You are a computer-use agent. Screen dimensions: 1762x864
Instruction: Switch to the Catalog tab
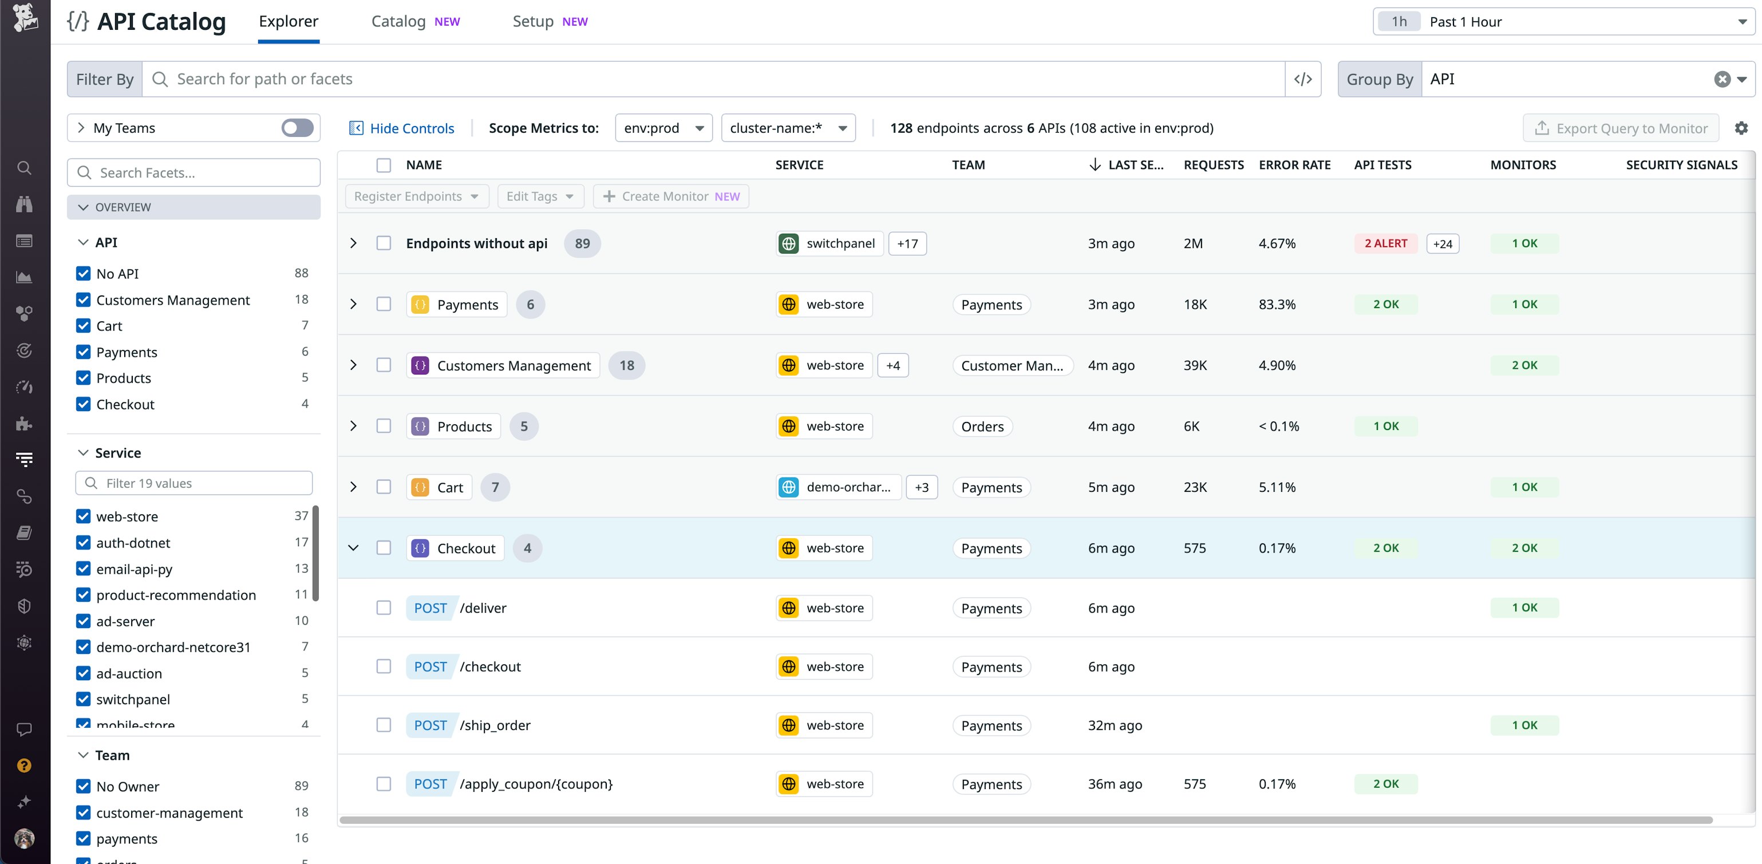398,21
